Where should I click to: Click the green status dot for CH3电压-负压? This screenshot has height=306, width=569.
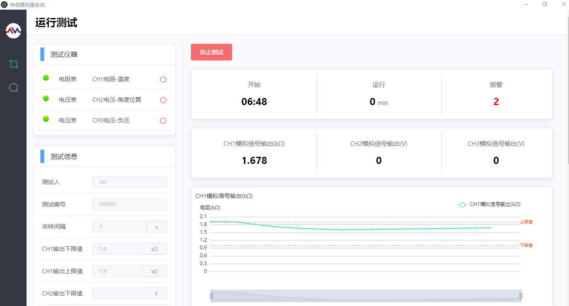[46, 119]
